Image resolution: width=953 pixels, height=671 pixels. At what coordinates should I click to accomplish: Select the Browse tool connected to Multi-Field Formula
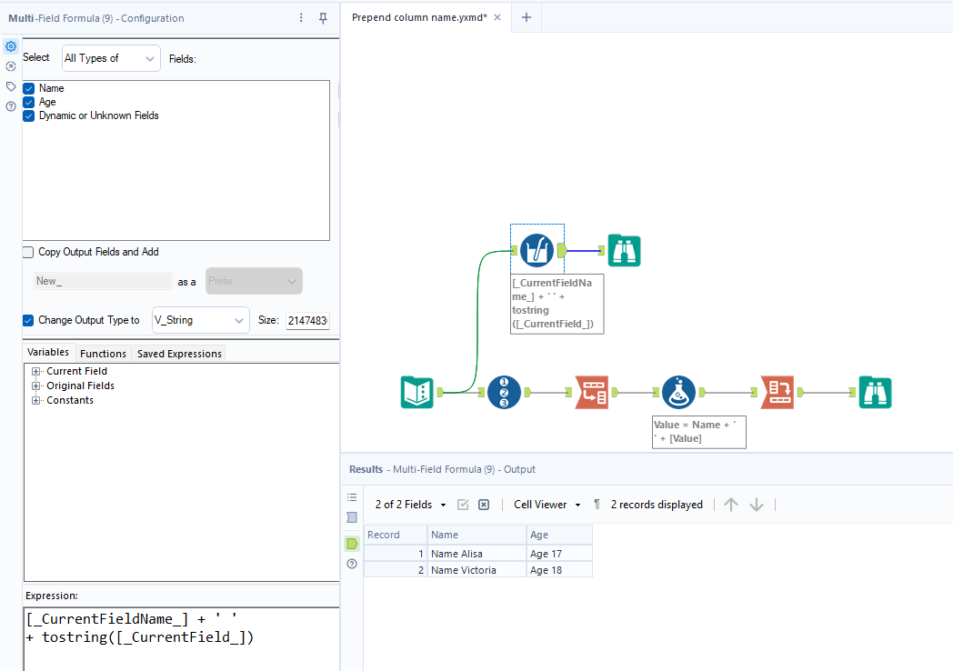click(x=624, y=250)
